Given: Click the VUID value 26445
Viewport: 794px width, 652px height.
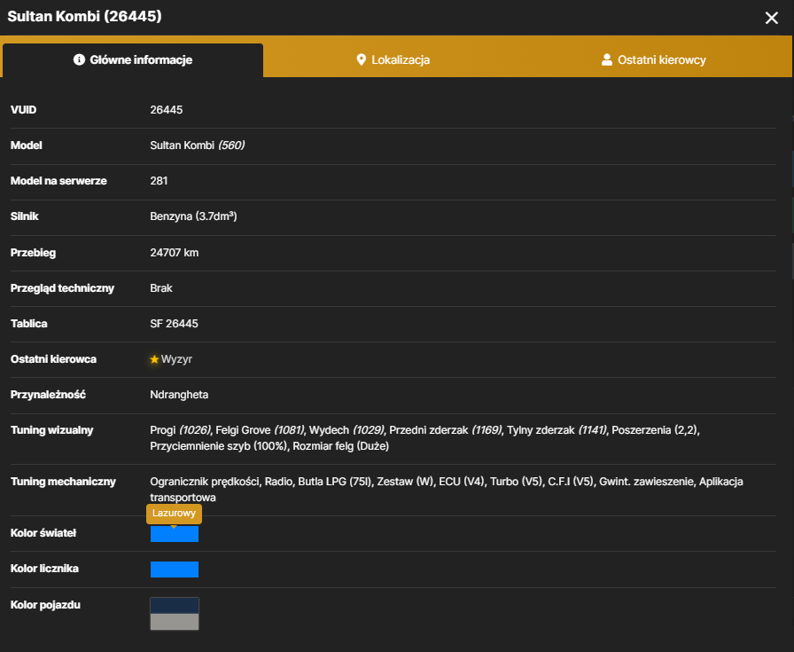Looking at the screenshot, I should point(166,109).
